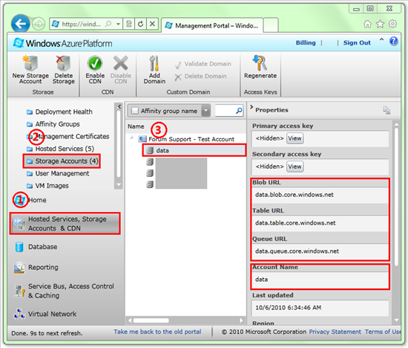Screen dimensions: 408x348
Task: Click Regenerate access keys icon
Action: coord(260,63)
